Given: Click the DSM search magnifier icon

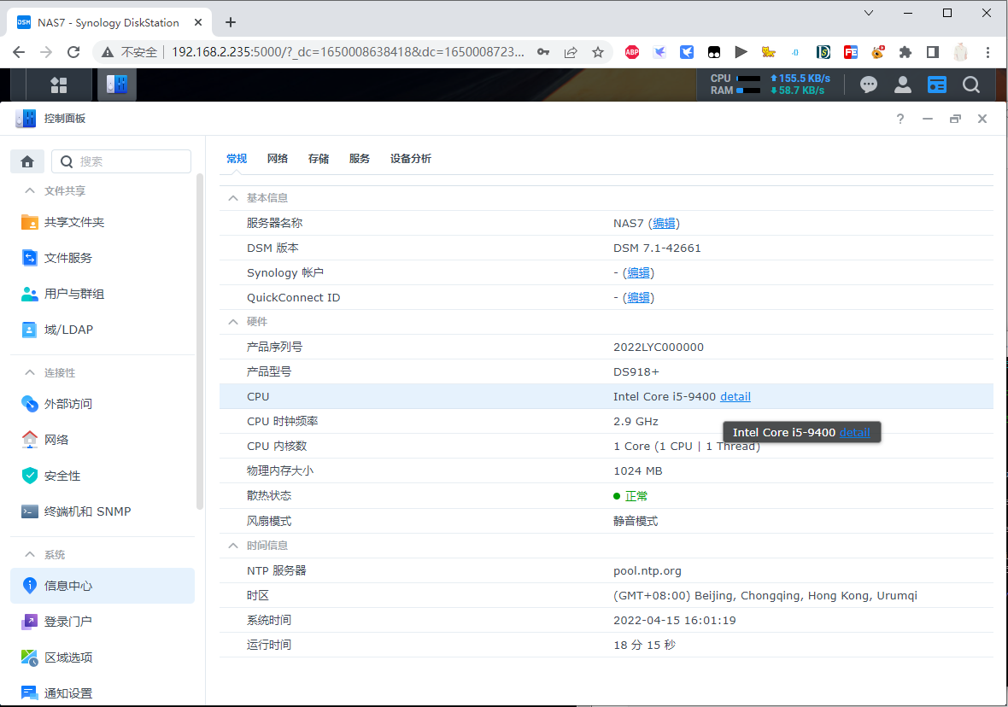Looking at the screenshot, I should point(970,85).
